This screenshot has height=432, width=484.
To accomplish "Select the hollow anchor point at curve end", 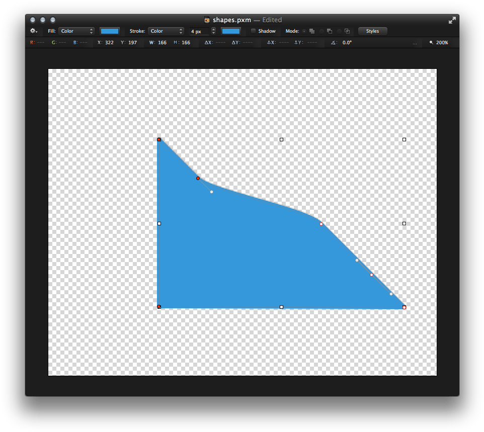I will (321, 224).
